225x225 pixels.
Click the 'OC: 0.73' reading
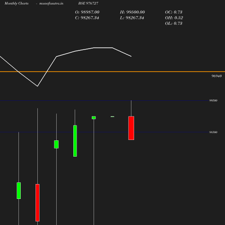[174, 12]
